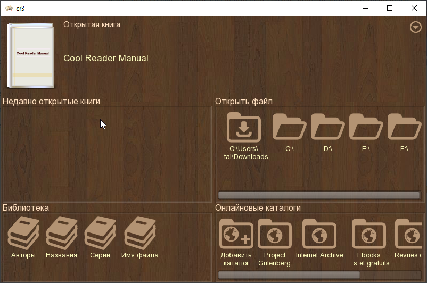Image resolution: width=427 pixels, height=283 pixels.
Task: Minimize the cr3 window
Action: (x=366, y=8)
